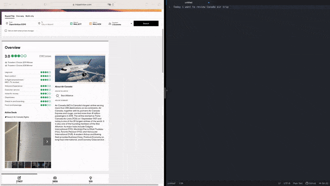Click the From location pin icon
330x186 pixels.
(x=7, y=24)
